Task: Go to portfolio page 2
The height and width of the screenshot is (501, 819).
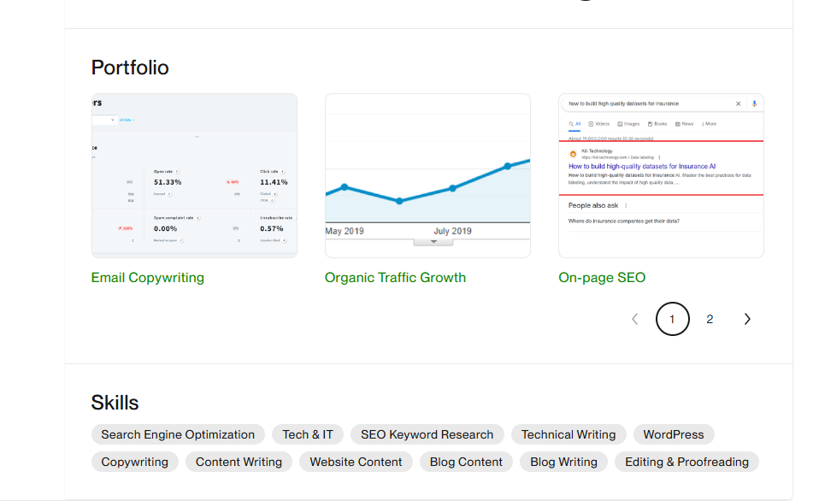Action: pyautogui.click(x=710, y=319)
